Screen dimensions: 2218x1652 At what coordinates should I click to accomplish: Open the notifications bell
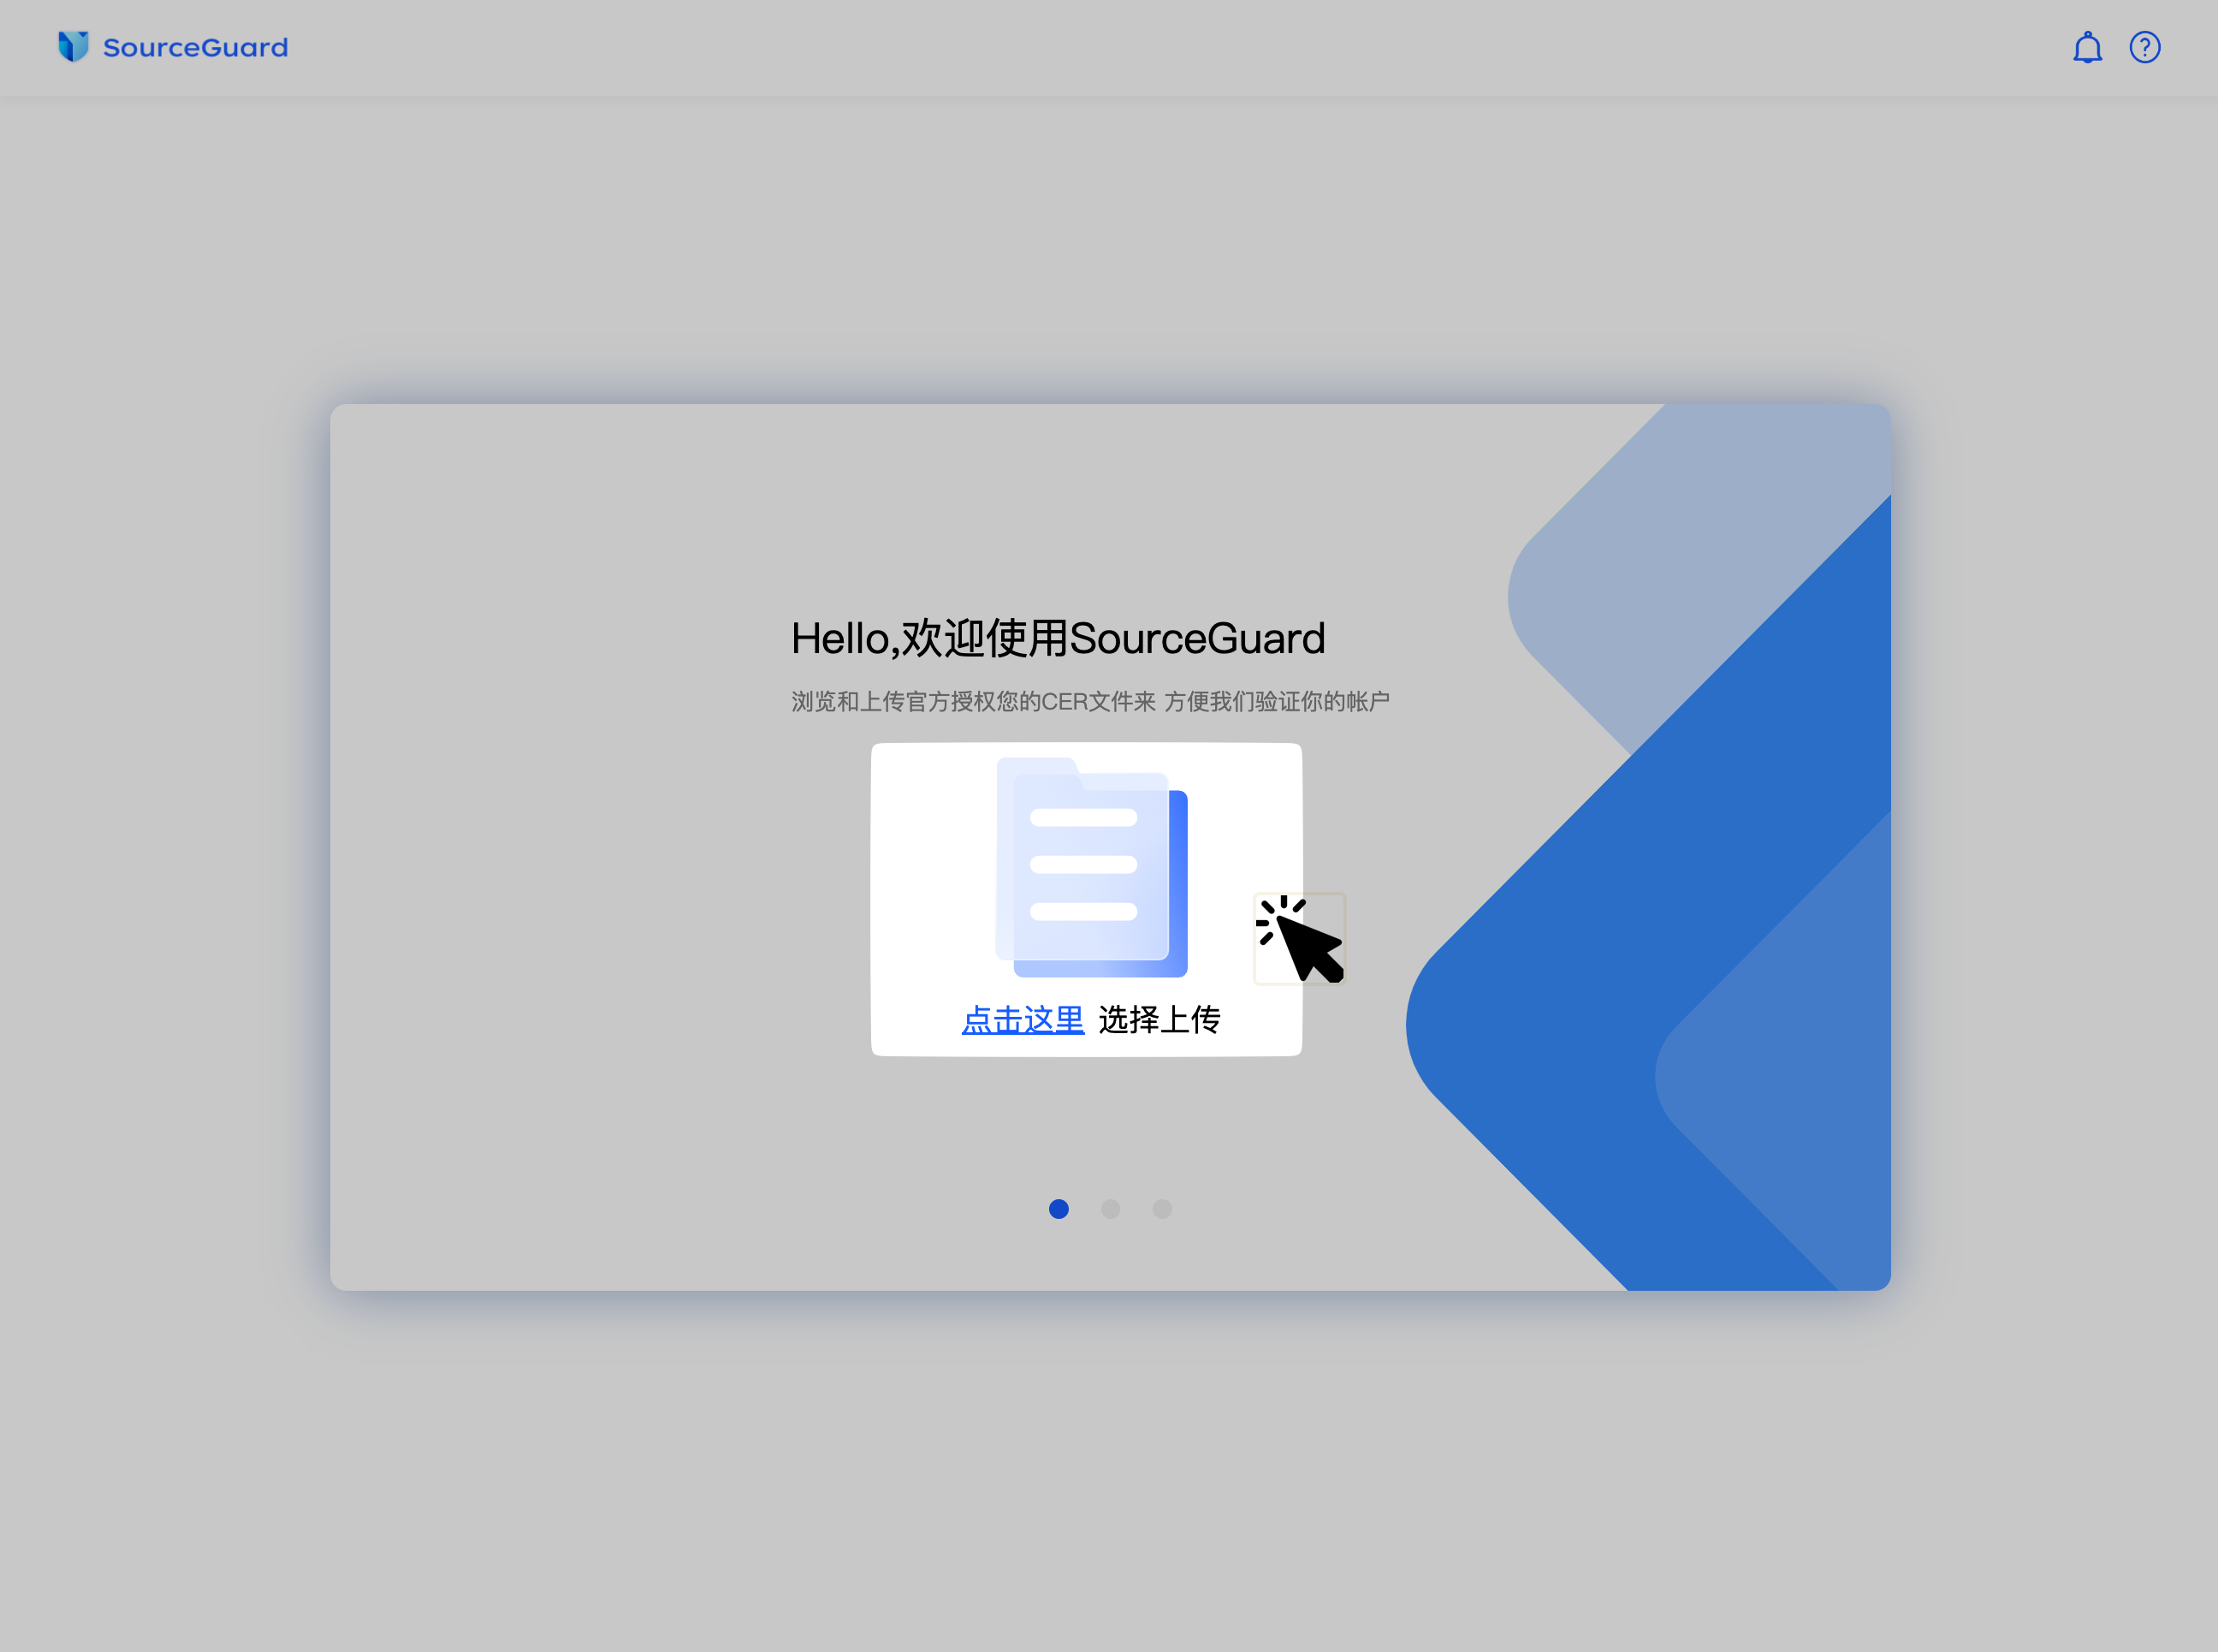tap(2087, 47)
